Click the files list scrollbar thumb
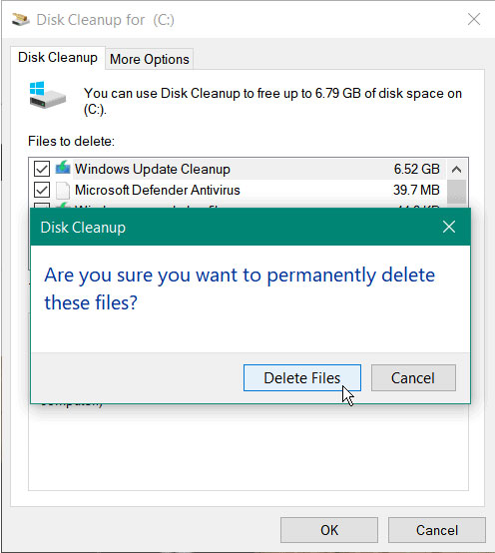The width and height of the screenshot is (495, 553). (x=456, y=192)
